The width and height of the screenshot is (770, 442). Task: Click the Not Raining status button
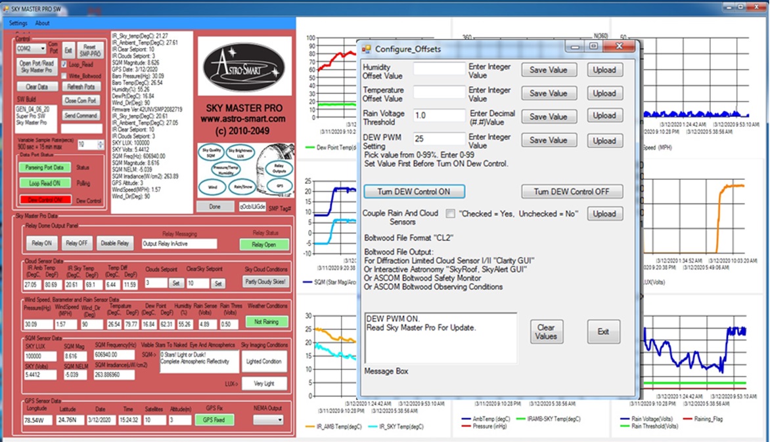(x=266, y=322)
